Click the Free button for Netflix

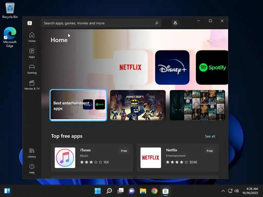[x=210, y=151]
